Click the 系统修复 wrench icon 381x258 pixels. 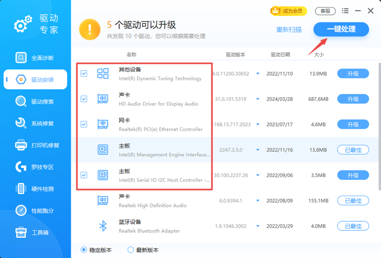[x=21, y=123]
